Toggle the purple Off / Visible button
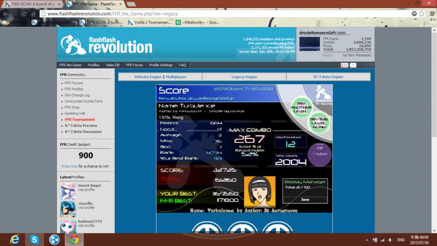The width and height of the screenshot is (437, 246). [x=320, y=153]
